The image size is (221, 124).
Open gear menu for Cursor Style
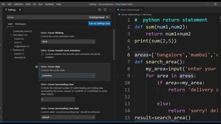coord(37,67)
